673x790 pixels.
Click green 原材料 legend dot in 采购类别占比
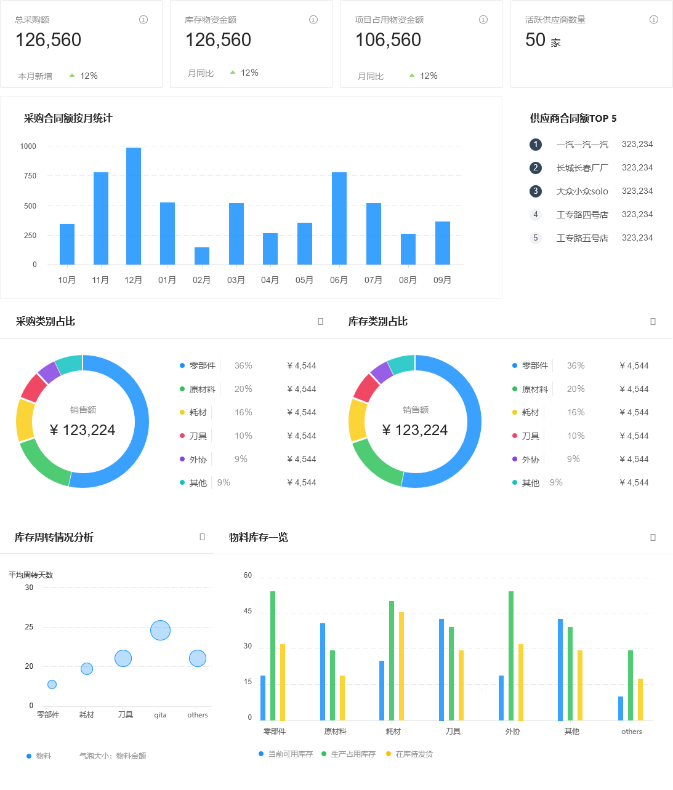coord(182,389)
